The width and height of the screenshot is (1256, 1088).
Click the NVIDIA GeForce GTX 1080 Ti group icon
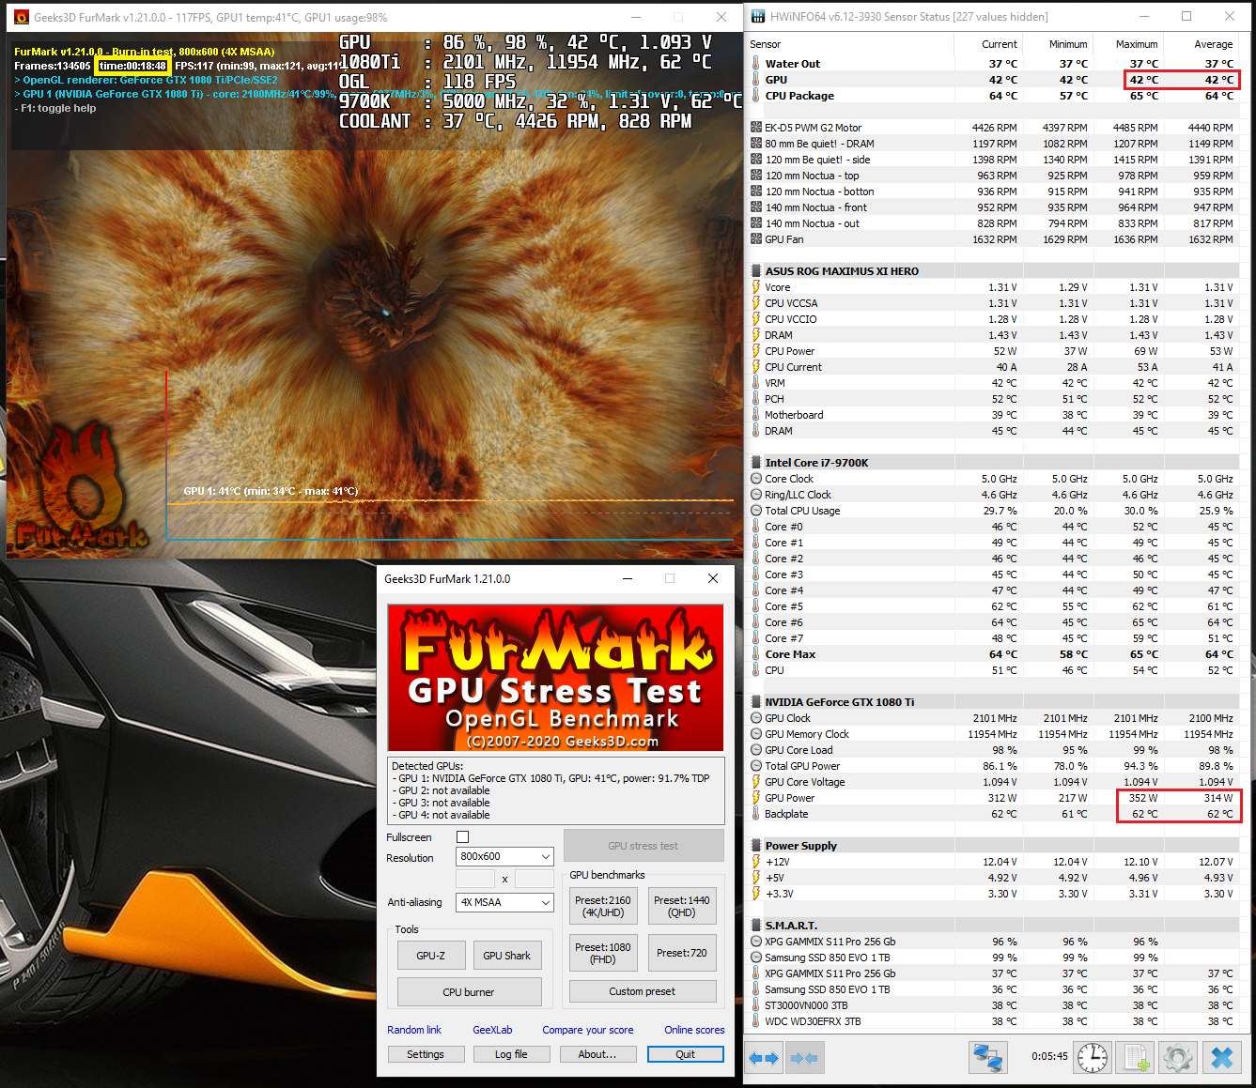pyautogui.click(x=756, y=702)
